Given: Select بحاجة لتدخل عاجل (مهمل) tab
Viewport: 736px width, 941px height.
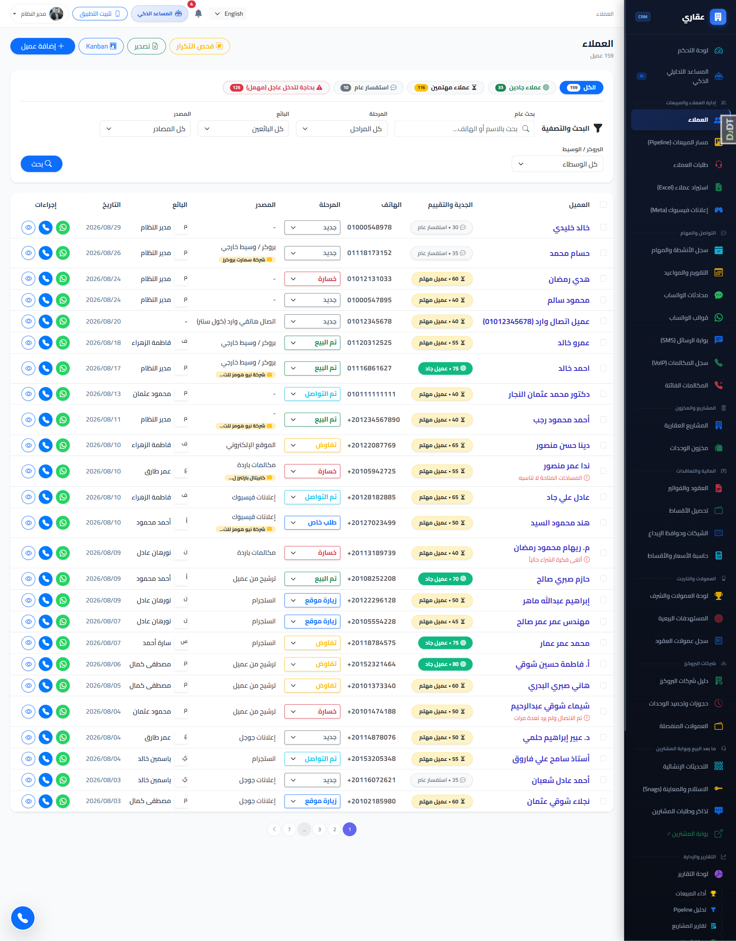Looking at the screenshot, I should click(276, 87).
